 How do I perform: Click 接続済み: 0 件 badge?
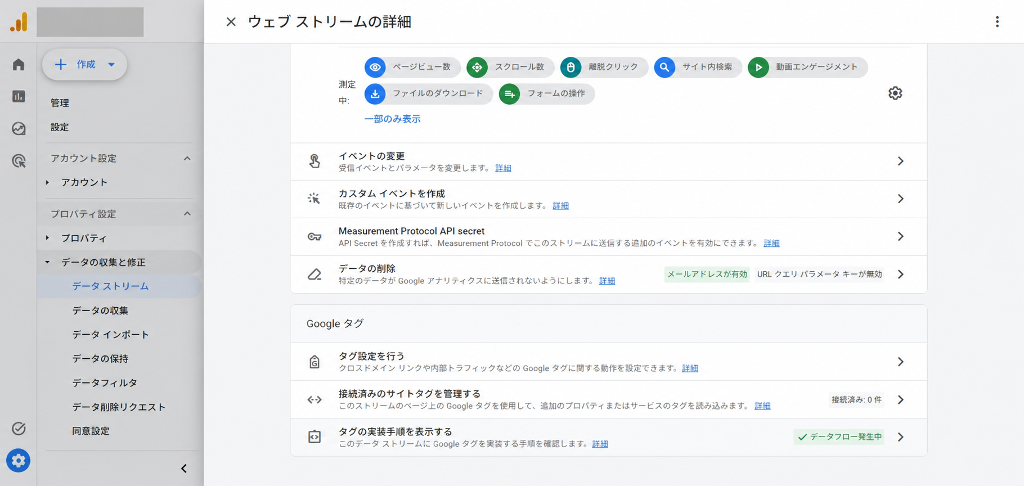[856, 400]
